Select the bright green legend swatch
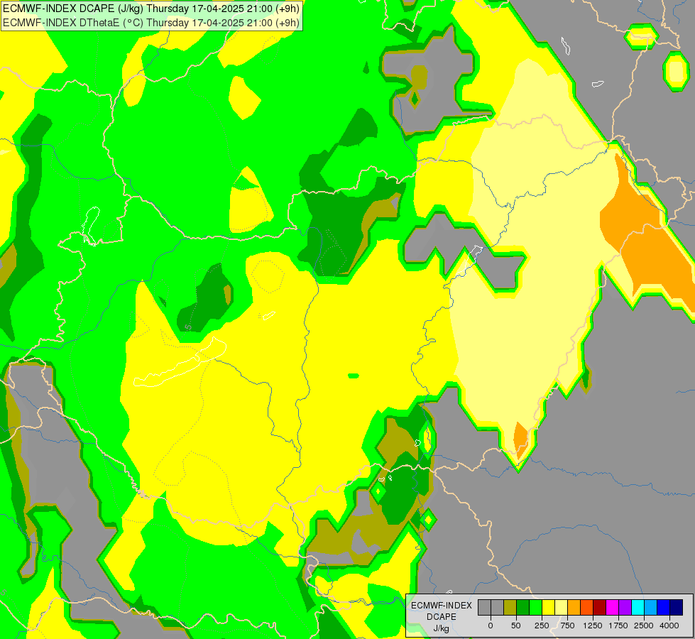The height and width of the screenshot is (639, 695). [x=535, y=607]
